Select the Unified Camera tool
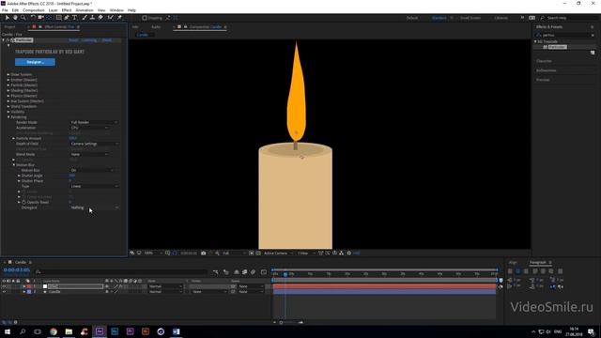This screenshot has height=338, width=601. pyautogui.click(x=41, y=18)
